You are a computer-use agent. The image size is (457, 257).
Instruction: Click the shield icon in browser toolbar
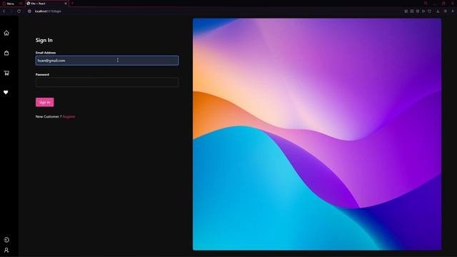429,11
